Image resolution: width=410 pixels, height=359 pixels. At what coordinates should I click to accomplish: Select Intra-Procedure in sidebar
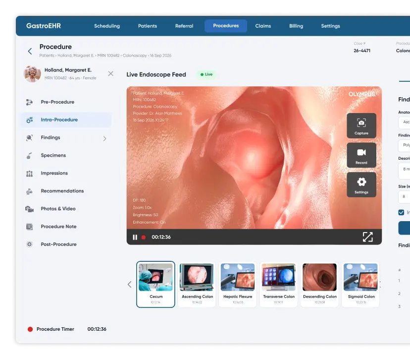(x=65, y=120)
